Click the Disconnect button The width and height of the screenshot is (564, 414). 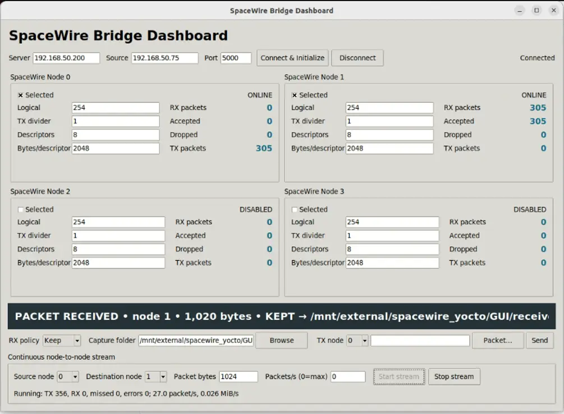tap(357, 58)
